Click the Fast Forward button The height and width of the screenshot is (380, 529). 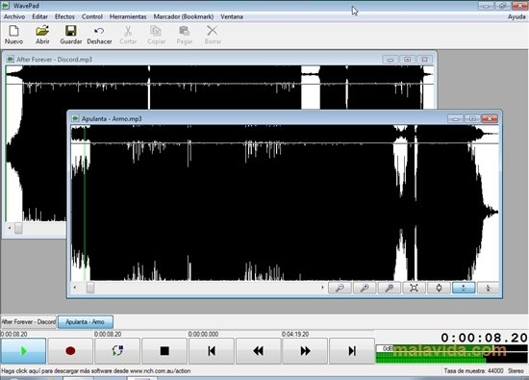point(305,351)
